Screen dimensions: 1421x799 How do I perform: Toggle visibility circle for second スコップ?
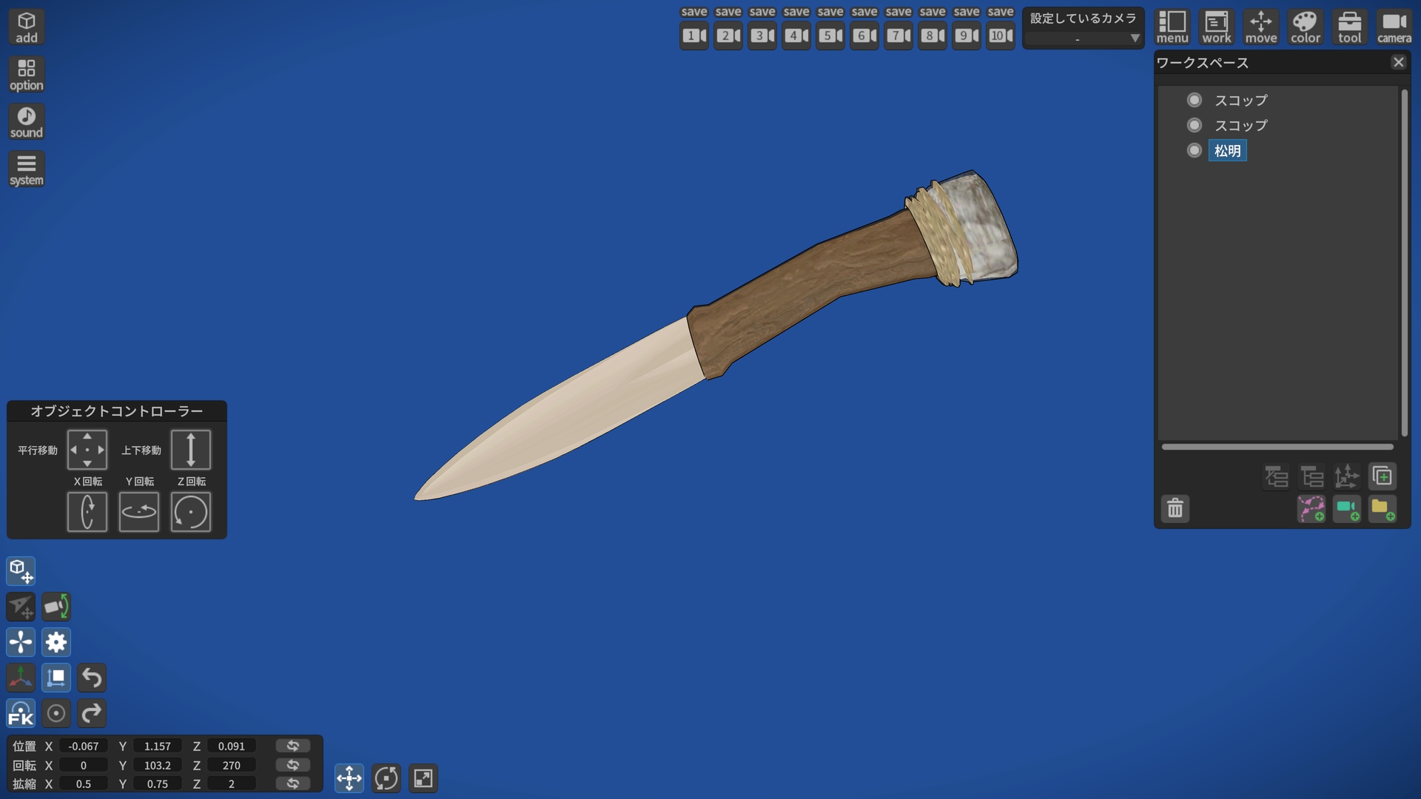(x=1194, y=125)
